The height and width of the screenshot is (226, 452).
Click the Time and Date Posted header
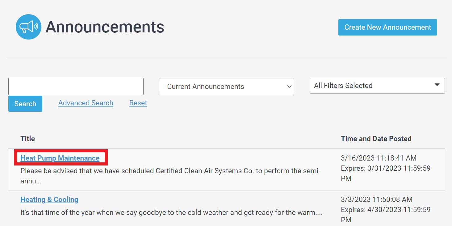click(x=376, y=139)
